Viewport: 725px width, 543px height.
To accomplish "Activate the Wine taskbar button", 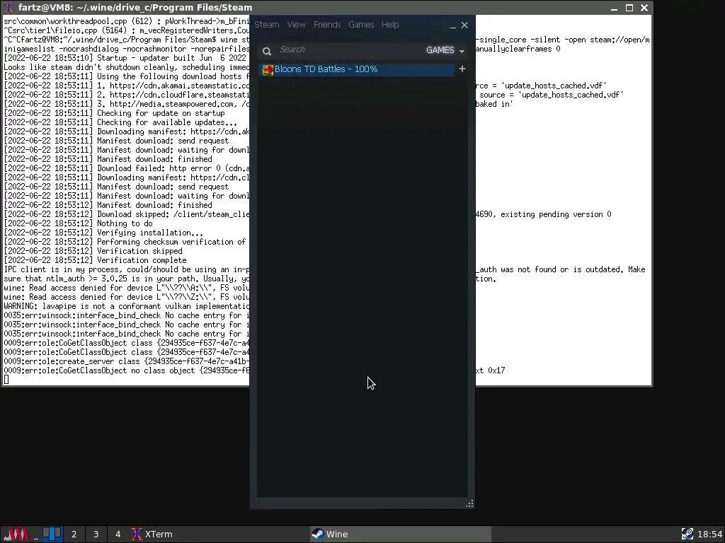I will [x=400, y=535].
